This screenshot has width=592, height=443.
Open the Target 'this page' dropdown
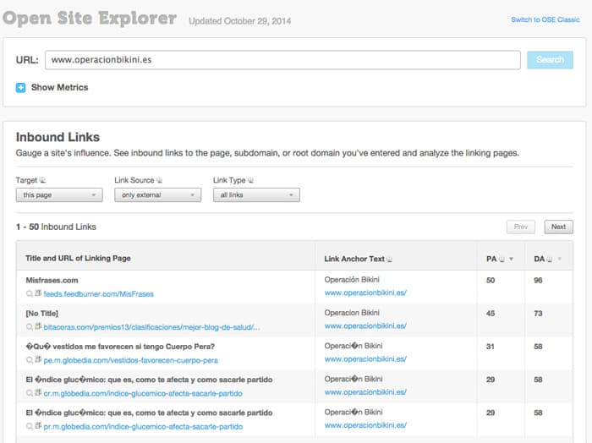59,195
